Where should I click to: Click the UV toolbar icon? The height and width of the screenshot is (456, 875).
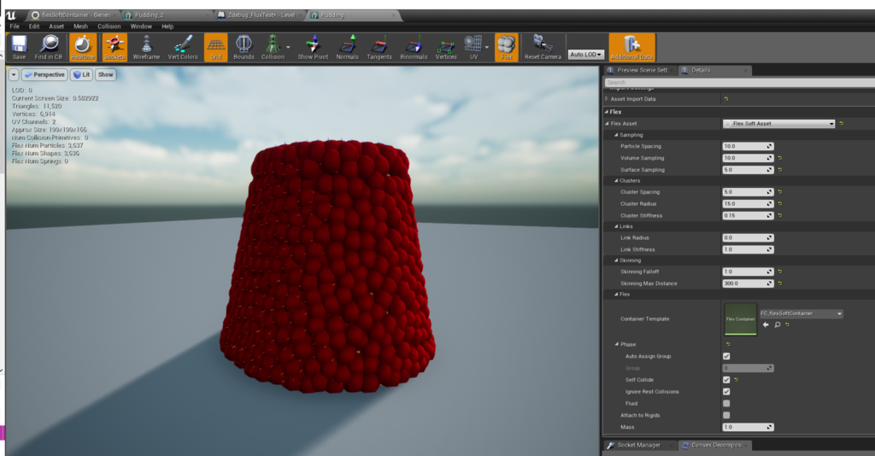tap(473, 47)
